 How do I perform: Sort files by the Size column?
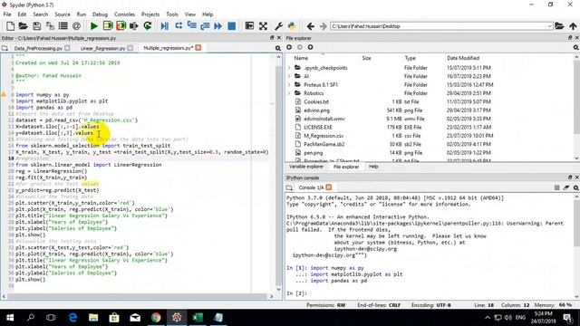tap(366, 58)
